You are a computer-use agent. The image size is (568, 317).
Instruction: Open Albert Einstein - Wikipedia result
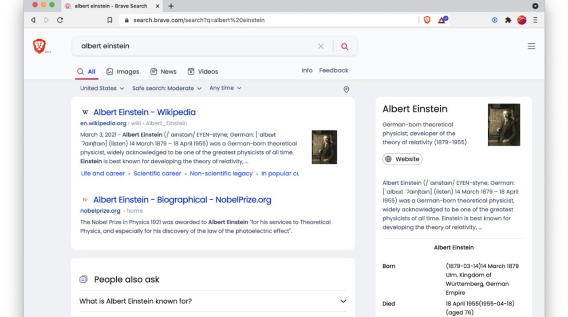[x=144, y=112]
